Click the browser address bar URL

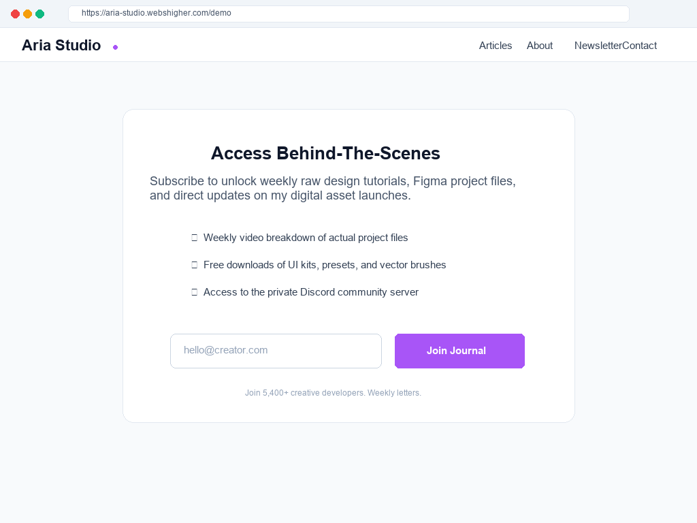(157, 13)
